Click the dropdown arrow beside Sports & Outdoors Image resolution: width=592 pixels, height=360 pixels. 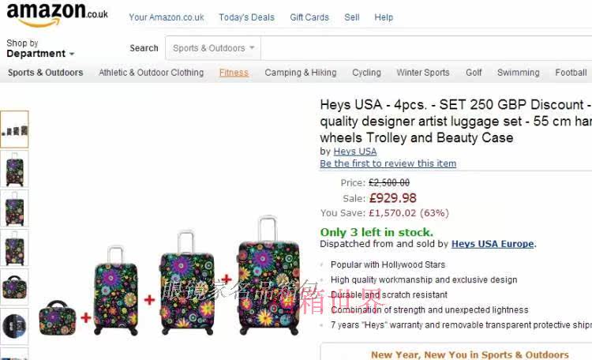(x=252, y=48)
